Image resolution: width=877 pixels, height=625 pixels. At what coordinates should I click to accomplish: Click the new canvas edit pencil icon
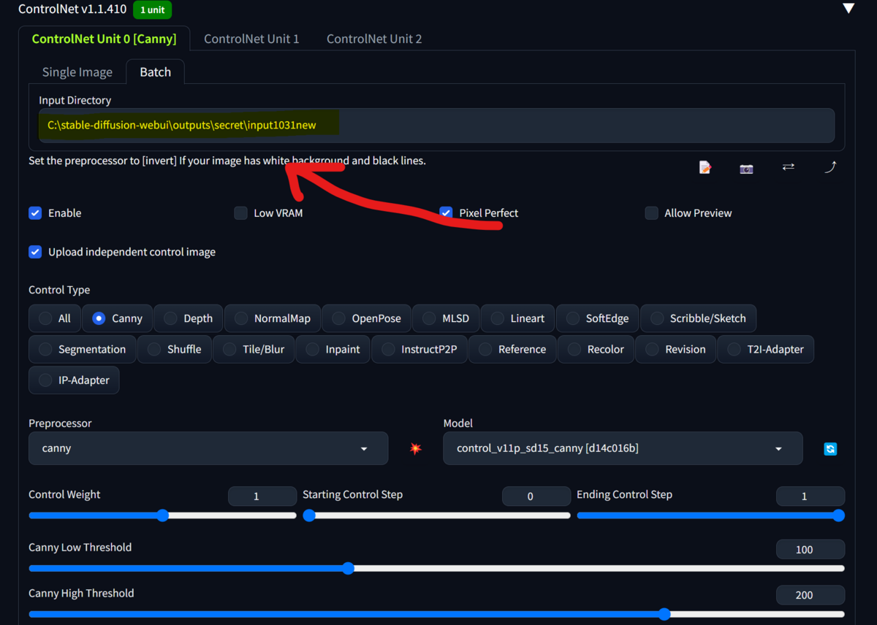pyautogui.click(x=704, y=167)
